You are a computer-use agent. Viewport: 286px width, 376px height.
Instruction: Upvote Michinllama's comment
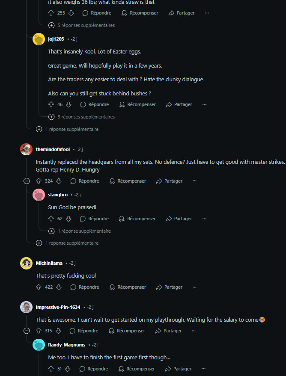click(x=39, y=287)
